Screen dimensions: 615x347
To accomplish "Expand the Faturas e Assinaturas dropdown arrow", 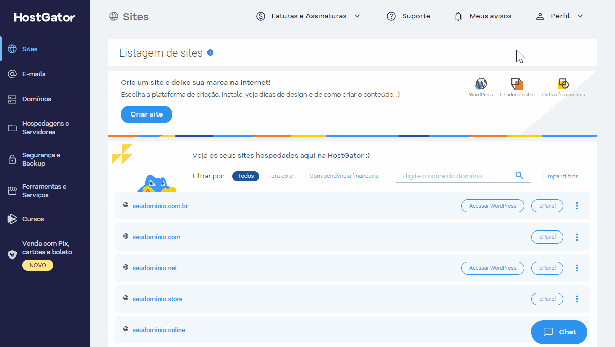I will (x=357, y=16).
